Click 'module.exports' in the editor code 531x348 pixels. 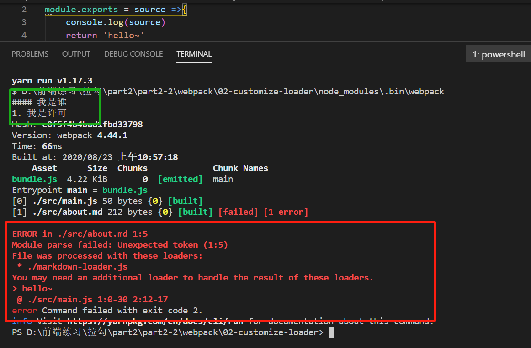point(81,10)
